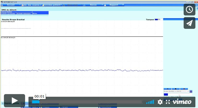Stop the EMG recording playback

(176, 89)
